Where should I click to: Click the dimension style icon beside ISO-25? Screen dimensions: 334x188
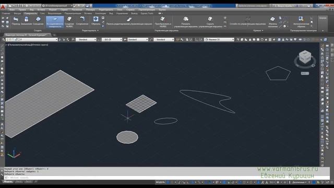coord(99,40)
